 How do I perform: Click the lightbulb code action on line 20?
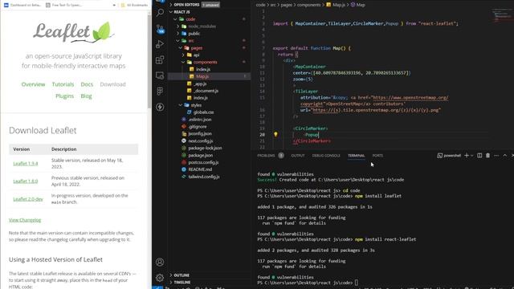(x=275, y=134)
